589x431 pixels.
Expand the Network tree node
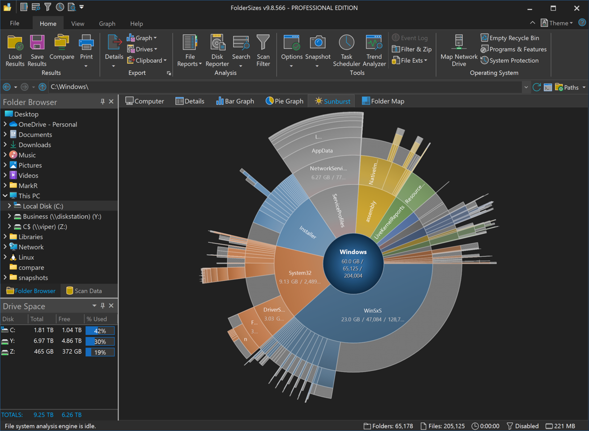5,247
